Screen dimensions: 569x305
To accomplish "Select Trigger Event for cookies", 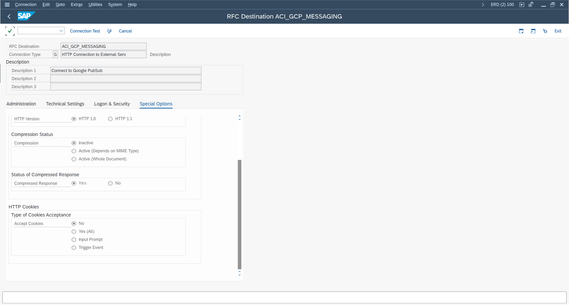I will point(74,248).
